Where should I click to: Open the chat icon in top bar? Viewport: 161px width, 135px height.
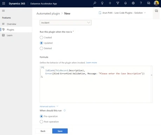click(x=149, y=3)
